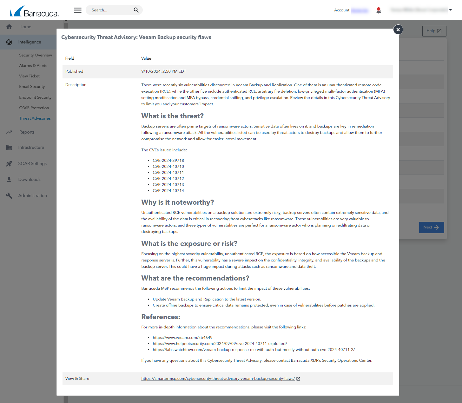Close the threat advisory dialog
This screenshot has width=462, height=403.
(x=398, y=30)
